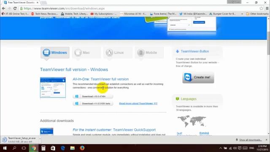Download TeamViewer v11 beta

point(93,103)
